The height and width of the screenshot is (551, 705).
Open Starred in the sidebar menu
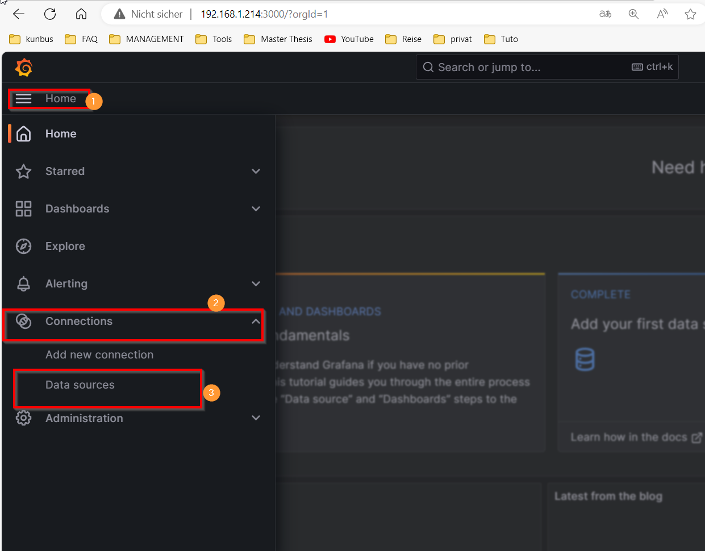click(x=65, y=171)
